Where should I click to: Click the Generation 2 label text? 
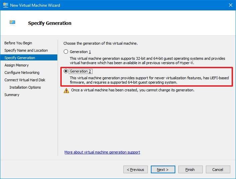(x=80, y=71)
